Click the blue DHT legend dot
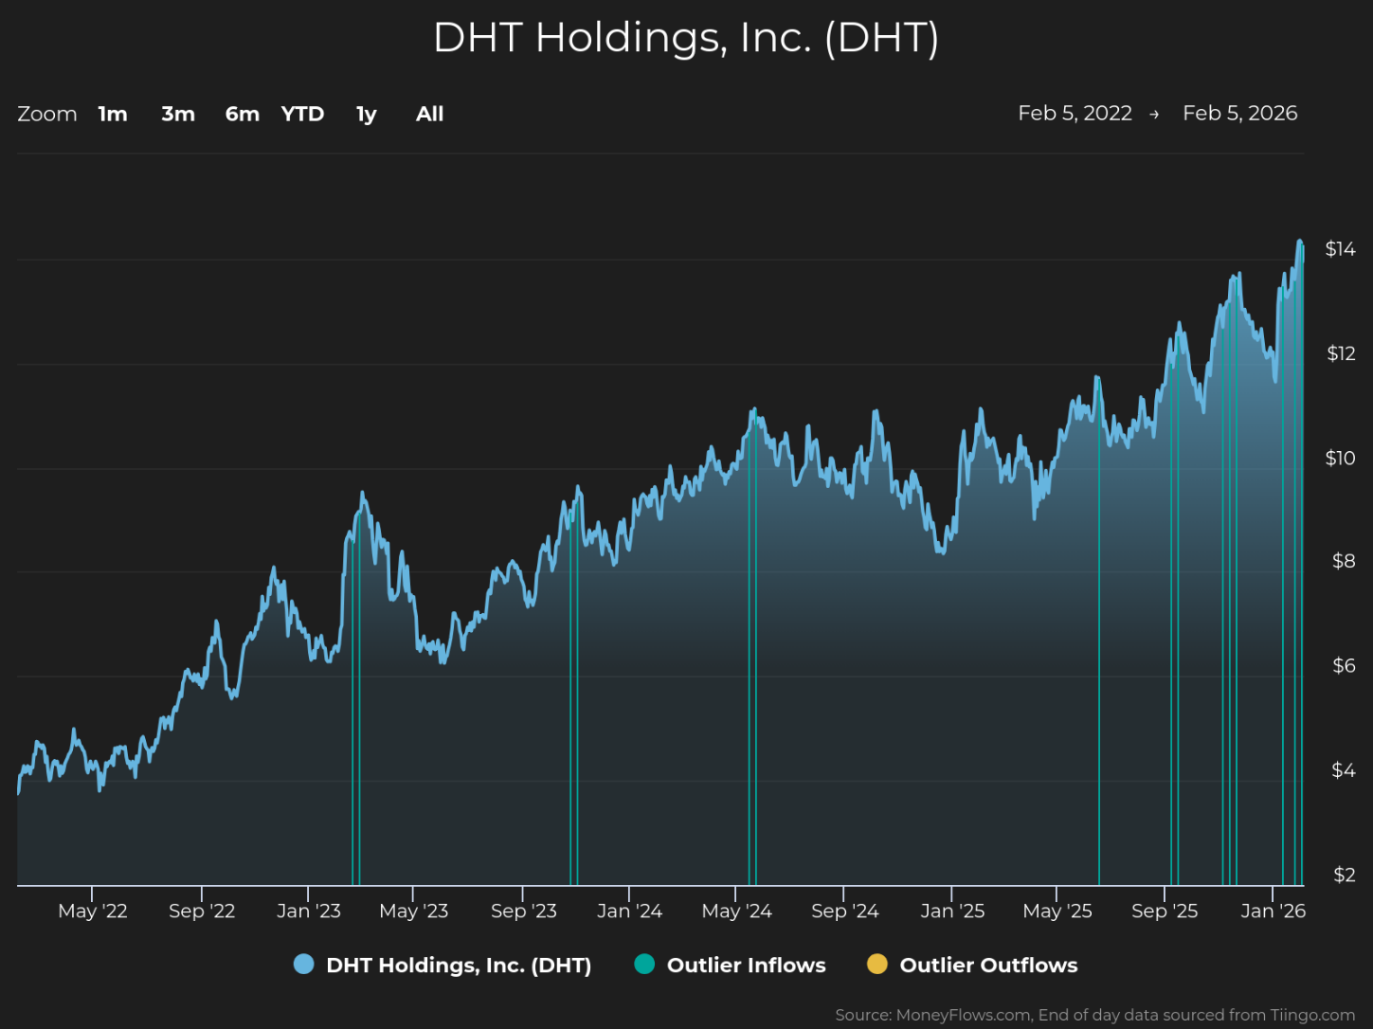The width and height of the screenshot is (1373, 1029). coord(303,965)
